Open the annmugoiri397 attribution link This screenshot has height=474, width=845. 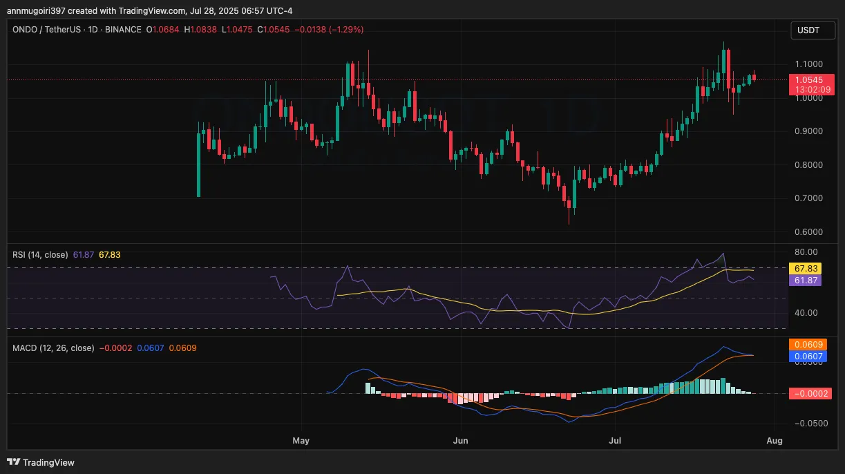click(x=36, y=10)
